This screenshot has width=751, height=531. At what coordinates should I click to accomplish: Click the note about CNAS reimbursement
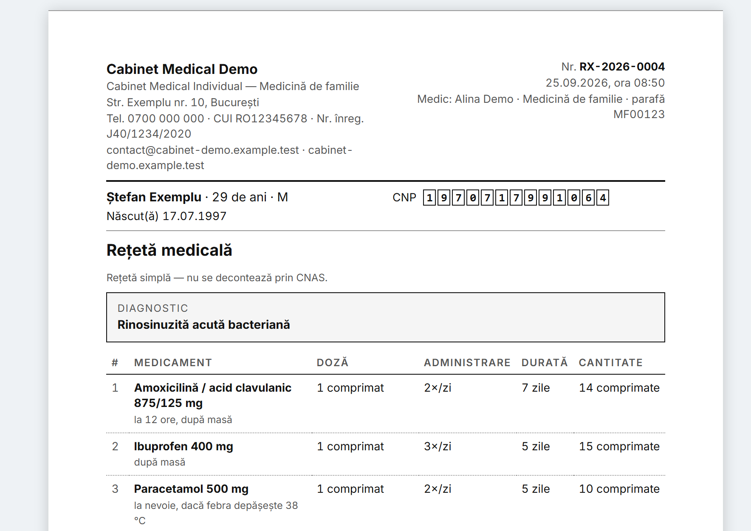217,278
